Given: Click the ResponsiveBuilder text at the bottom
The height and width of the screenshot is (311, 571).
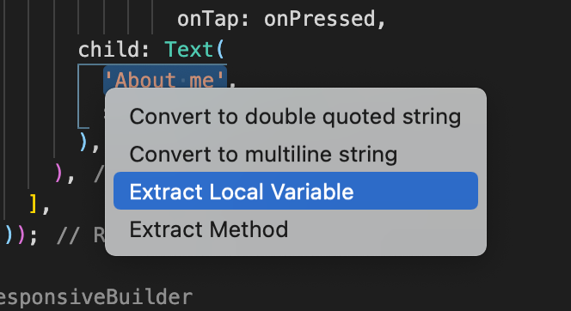Looking at the screenshot, I should 95,297.
